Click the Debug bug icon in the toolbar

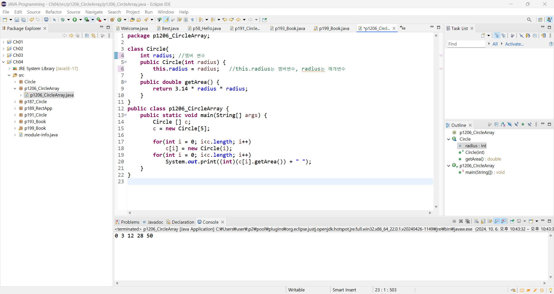[63, 20]
